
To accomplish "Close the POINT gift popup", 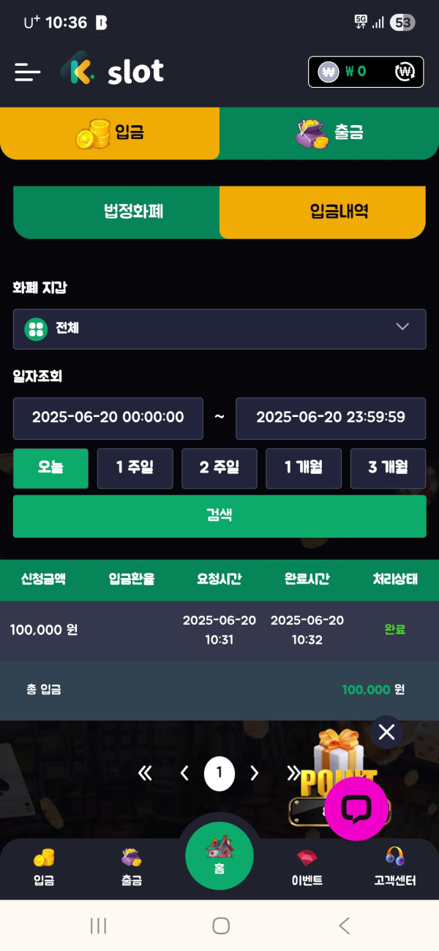I will point(386,732).
